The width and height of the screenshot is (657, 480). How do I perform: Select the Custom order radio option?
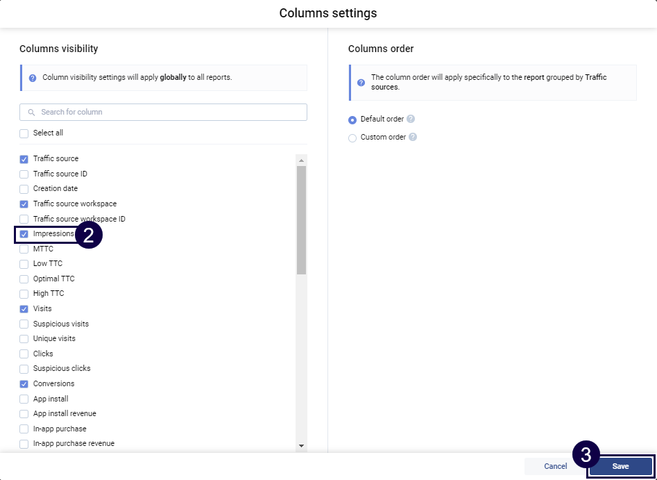click(x=352, y=138)
